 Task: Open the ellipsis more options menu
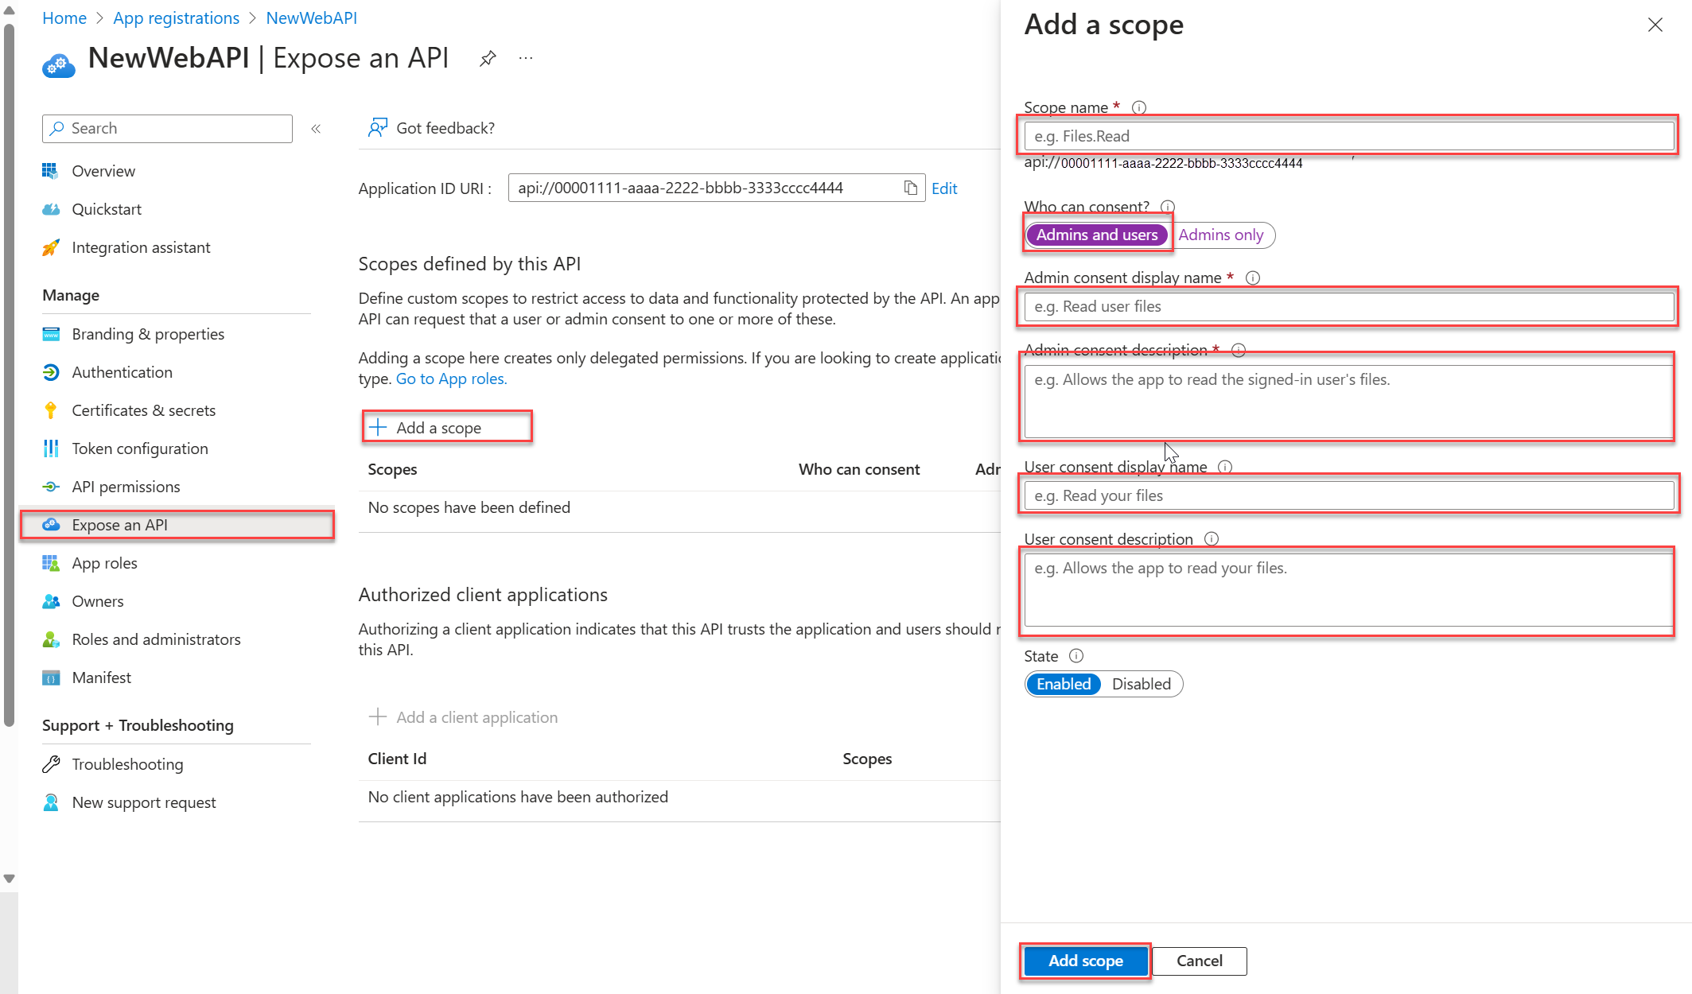point(526,58)
